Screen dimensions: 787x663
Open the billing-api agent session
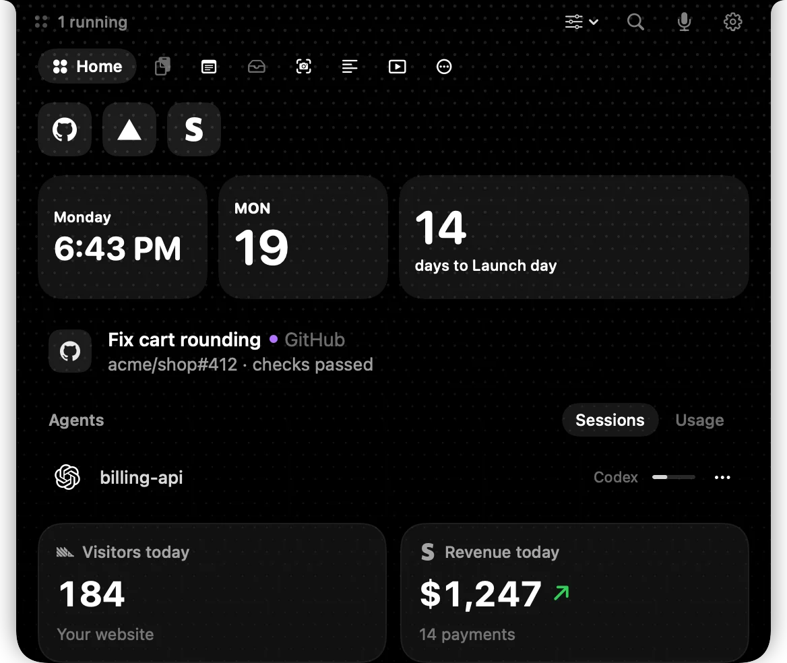[393, 477]
